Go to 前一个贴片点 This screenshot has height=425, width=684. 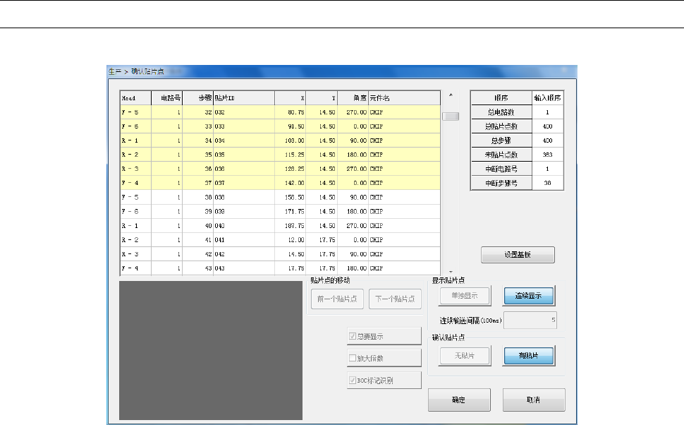[x=337, y=299]
